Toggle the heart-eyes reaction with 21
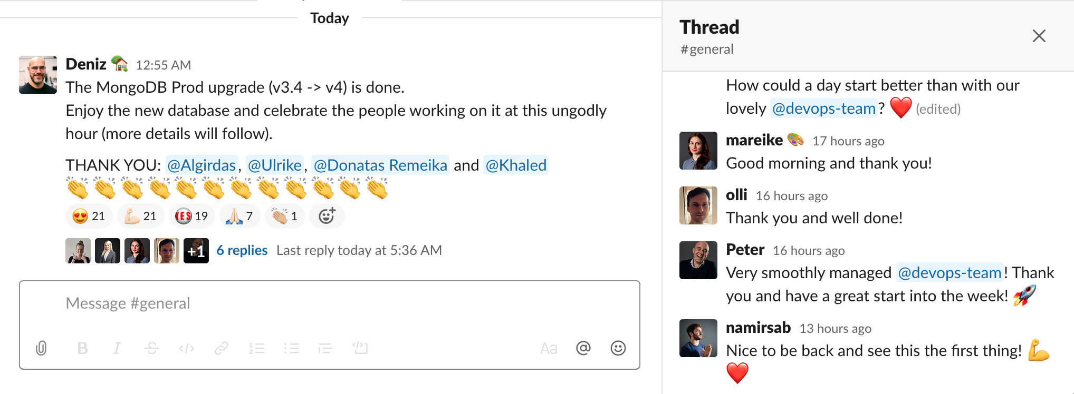The width and height of the screenshot is (1074, 394). click(89, 216)
